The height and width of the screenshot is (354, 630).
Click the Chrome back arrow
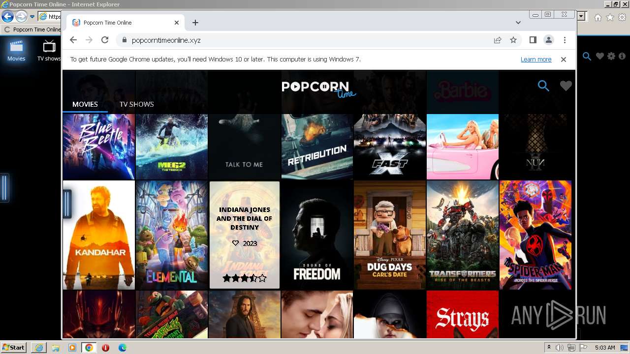point(73,40)
